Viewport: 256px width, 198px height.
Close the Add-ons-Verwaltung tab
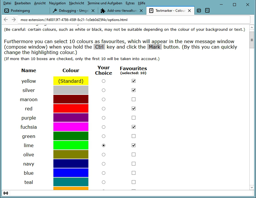pos(141,11)
